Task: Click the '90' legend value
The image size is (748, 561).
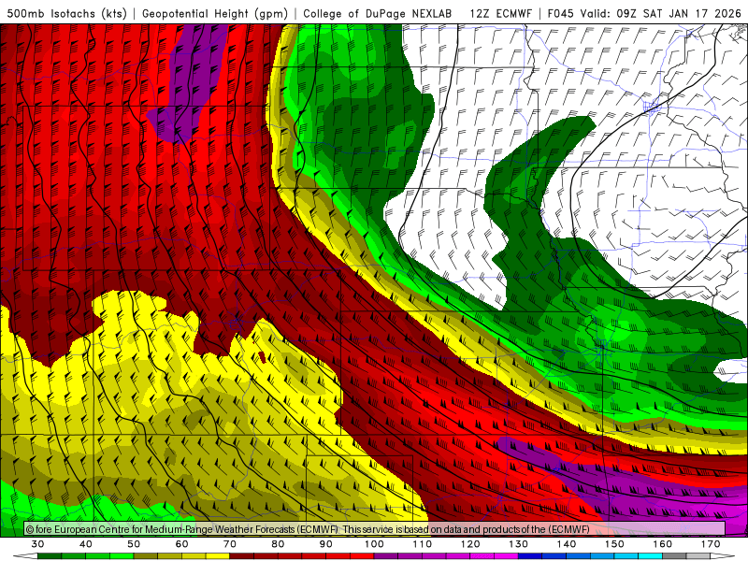Action: pyautogui.click(x=326, y=544)
